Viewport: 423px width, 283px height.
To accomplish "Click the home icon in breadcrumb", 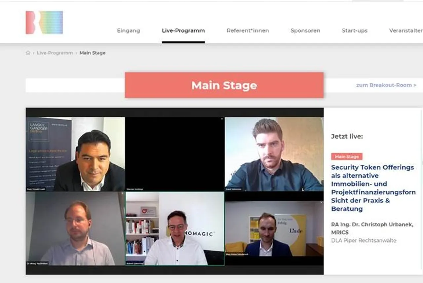I will (28, 53).
